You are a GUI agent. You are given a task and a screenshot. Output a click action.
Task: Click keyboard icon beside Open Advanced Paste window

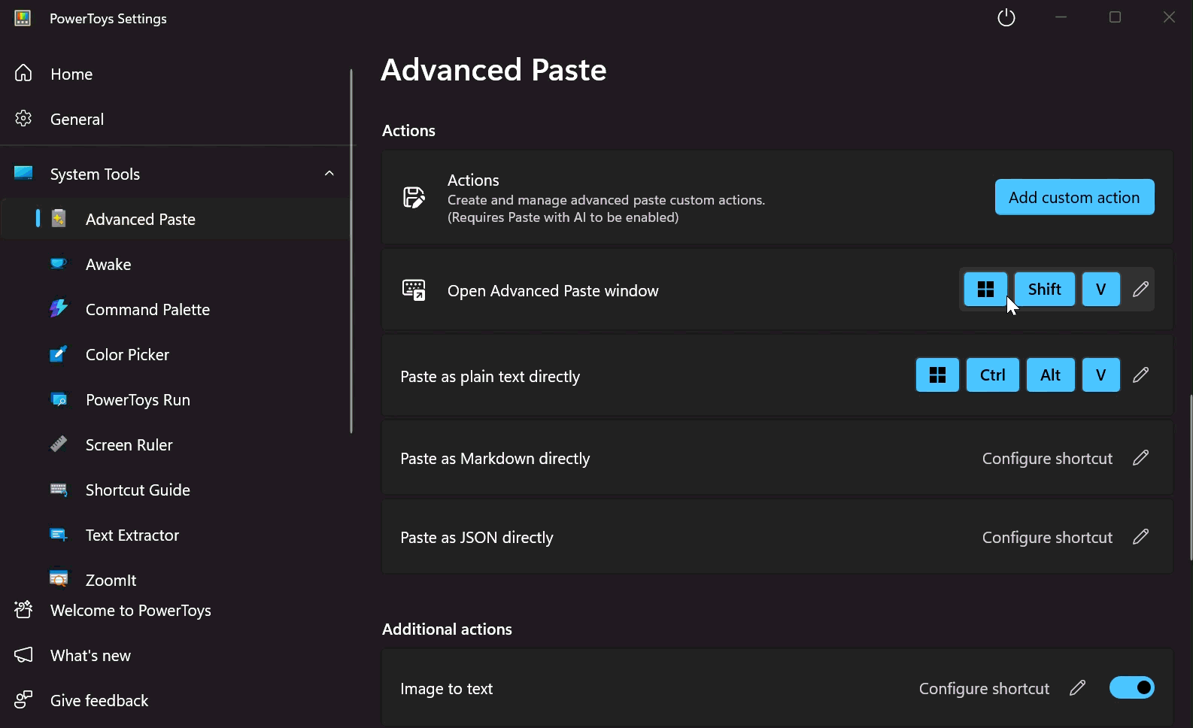[414, 290]
